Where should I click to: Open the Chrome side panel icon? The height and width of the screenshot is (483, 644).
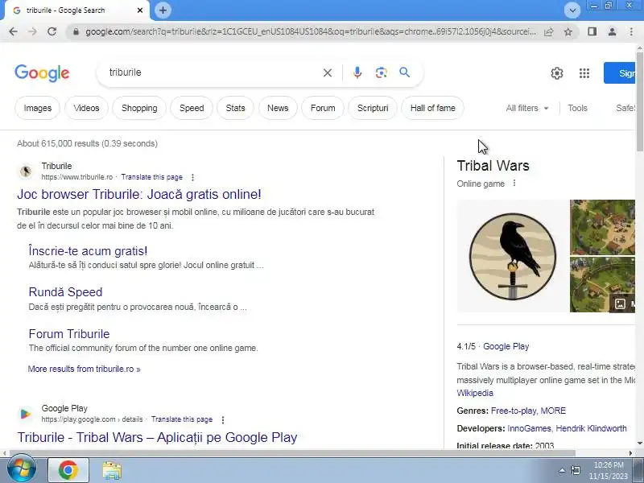point(592,31)
